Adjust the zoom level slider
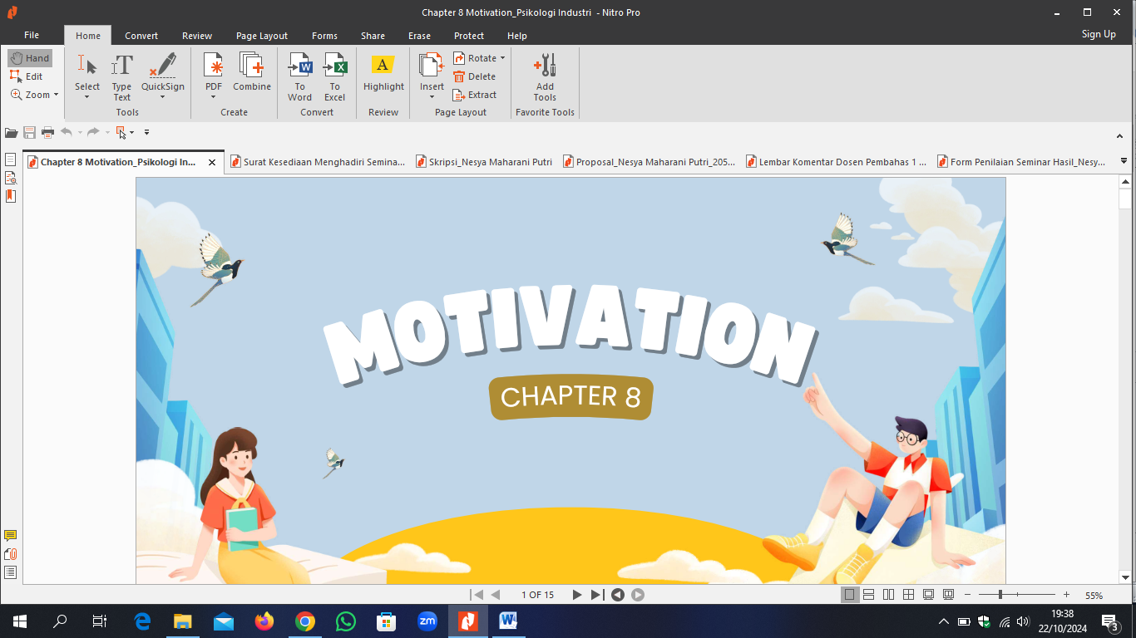1136x638 pixels. (x=1000, y=595)
